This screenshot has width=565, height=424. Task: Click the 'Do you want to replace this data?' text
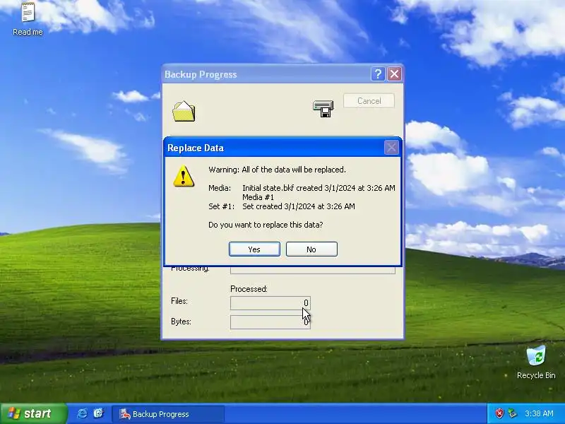point(266,225)
